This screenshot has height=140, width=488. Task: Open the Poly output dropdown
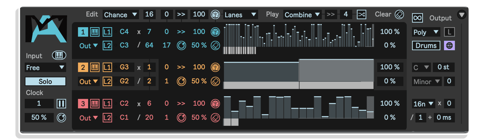(426, 32)
